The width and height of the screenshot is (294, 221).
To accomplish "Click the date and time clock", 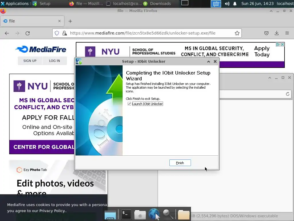I will point(258,3).
